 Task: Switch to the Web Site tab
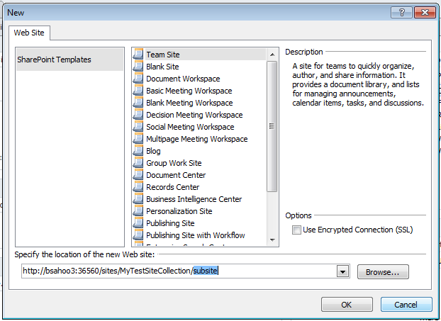coord(29,33)
